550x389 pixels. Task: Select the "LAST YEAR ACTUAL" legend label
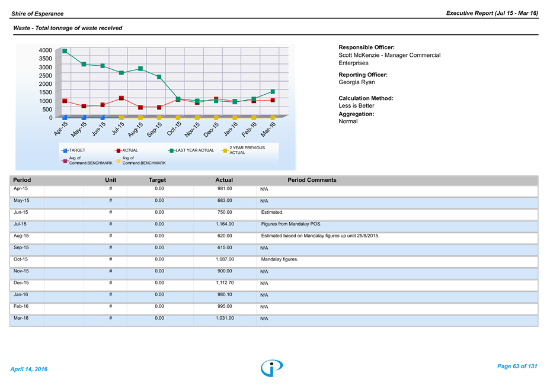(x=194, y=150)
